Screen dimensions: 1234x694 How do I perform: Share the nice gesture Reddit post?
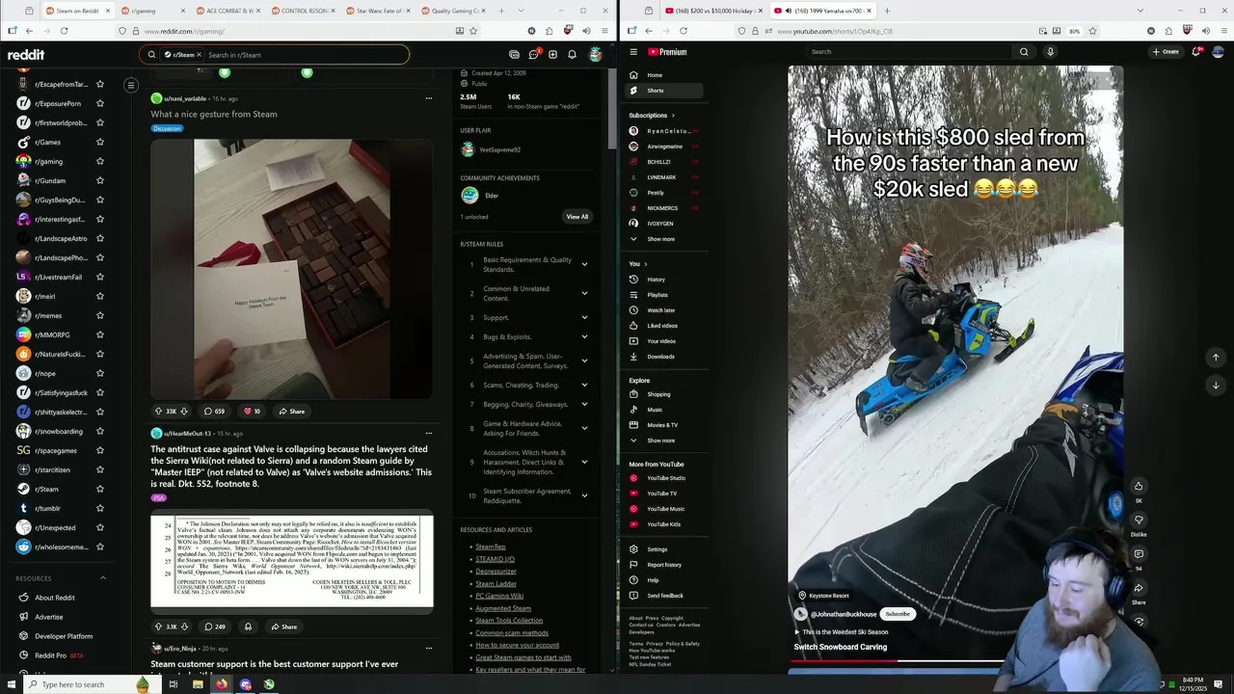(292, 412)
